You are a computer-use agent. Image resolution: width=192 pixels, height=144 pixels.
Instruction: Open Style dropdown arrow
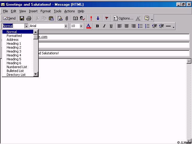pos(26,26)
